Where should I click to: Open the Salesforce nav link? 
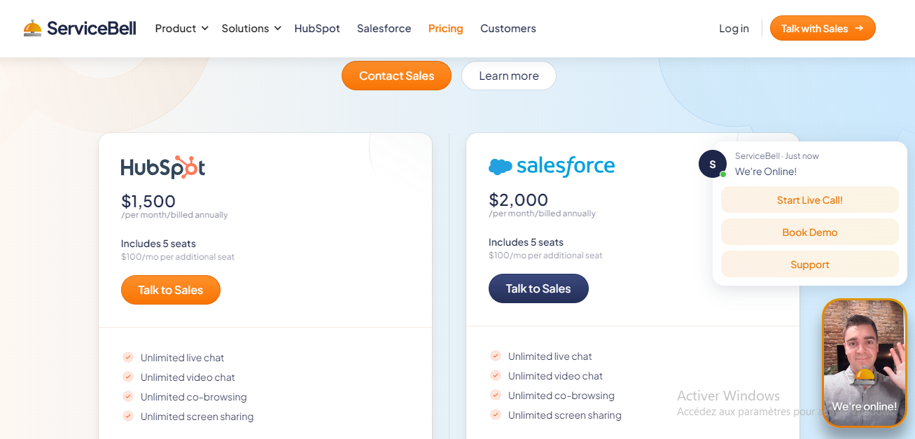384,28
